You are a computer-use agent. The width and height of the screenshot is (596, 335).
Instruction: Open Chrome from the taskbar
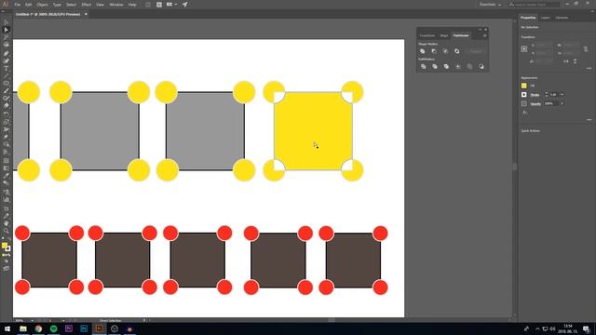click(x=38, y=328)
